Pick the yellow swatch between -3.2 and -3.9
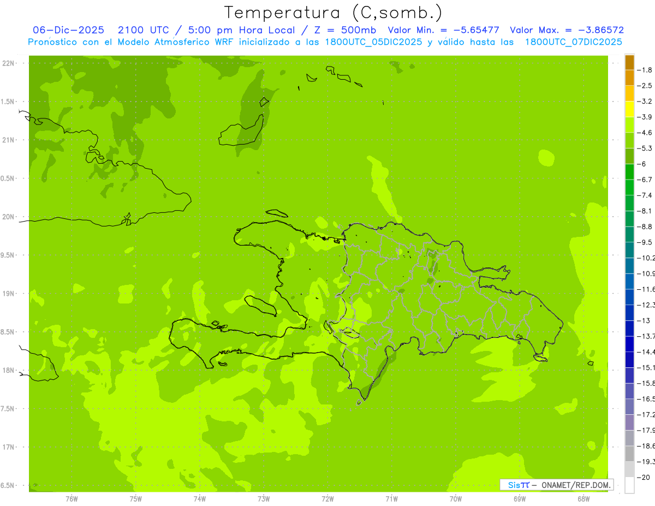The image size is (655, 506). click(x=629, y=109)
